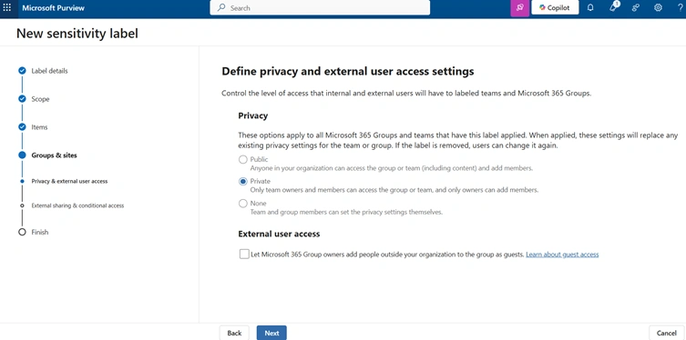Open the What's new icon with badge
686x340 pixels.
pos(614,7)
